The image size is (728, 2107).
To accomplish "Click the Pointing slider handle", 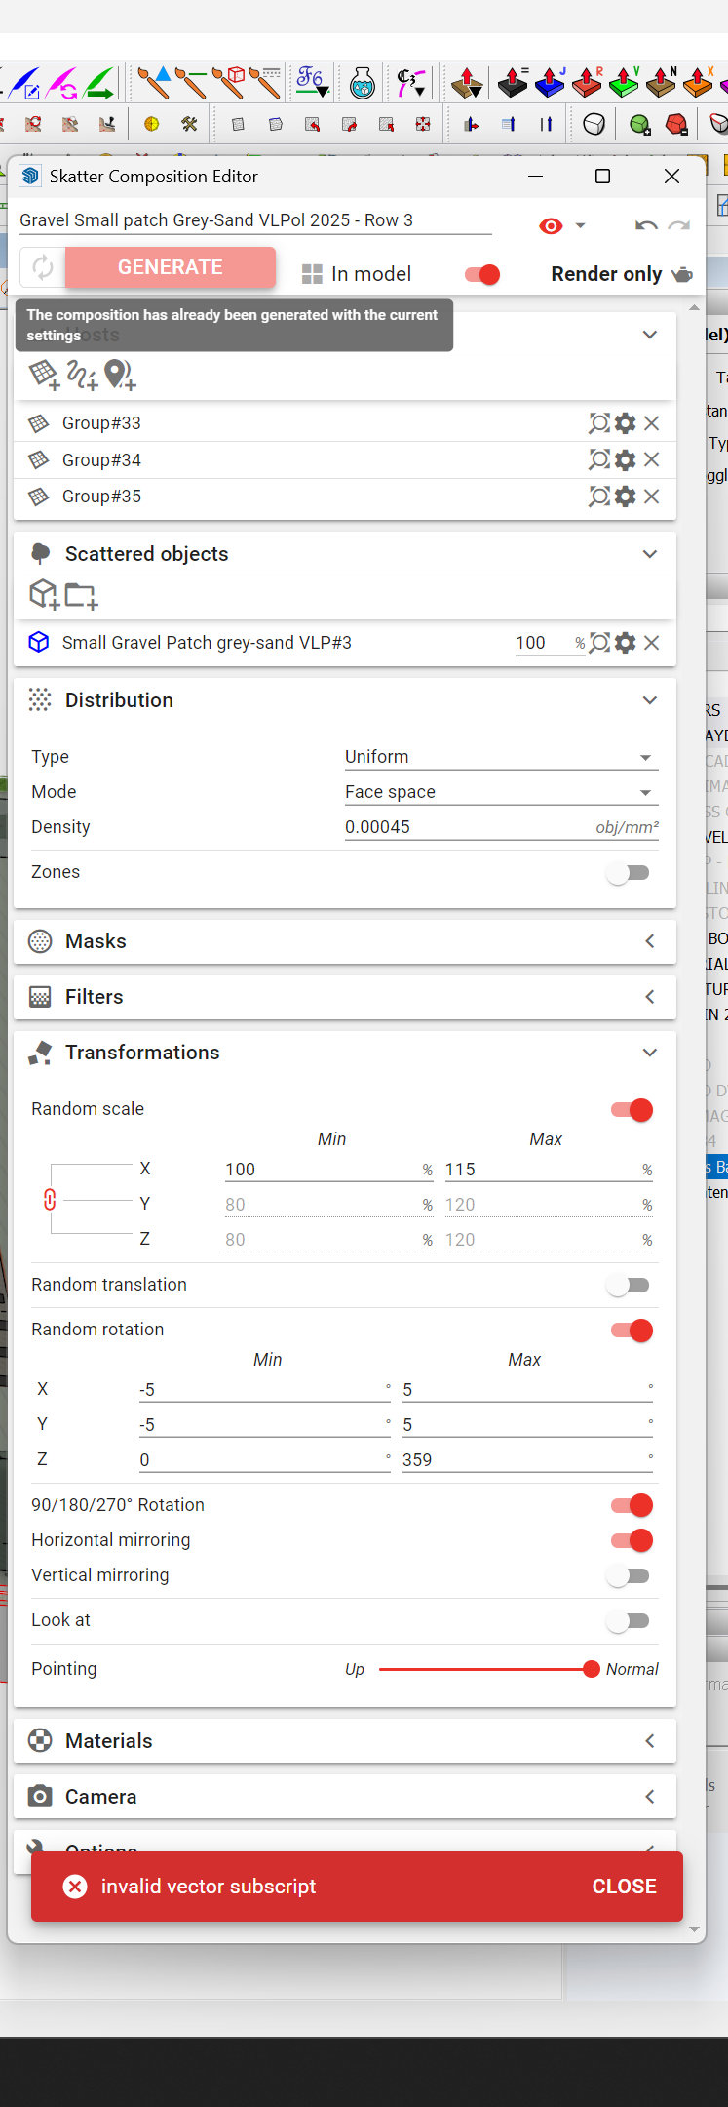I will (591, 1669).
